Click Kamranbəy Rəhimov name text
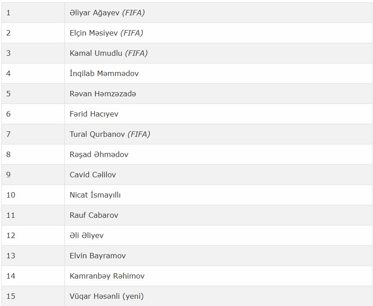This screenshot has width=373, height=306. pyautogui.click(x=107, y=276)
